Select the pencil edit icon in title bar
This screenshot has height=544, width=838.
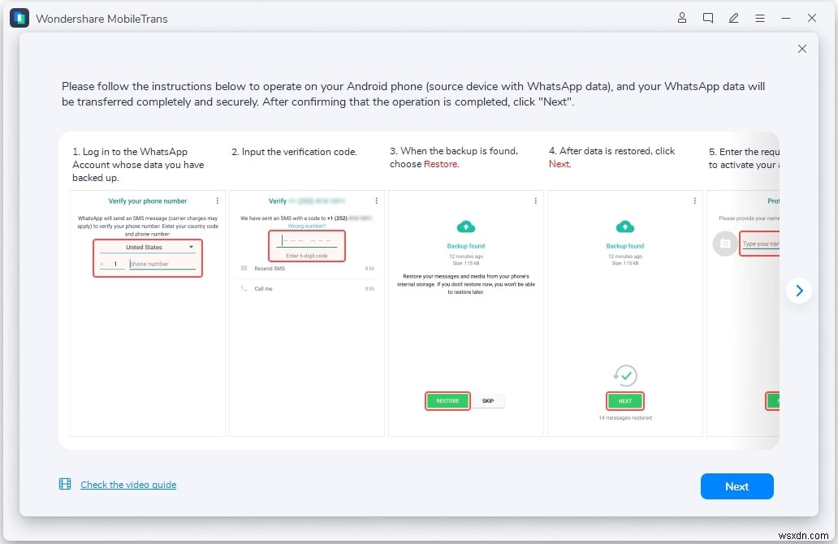pos(734,18)
